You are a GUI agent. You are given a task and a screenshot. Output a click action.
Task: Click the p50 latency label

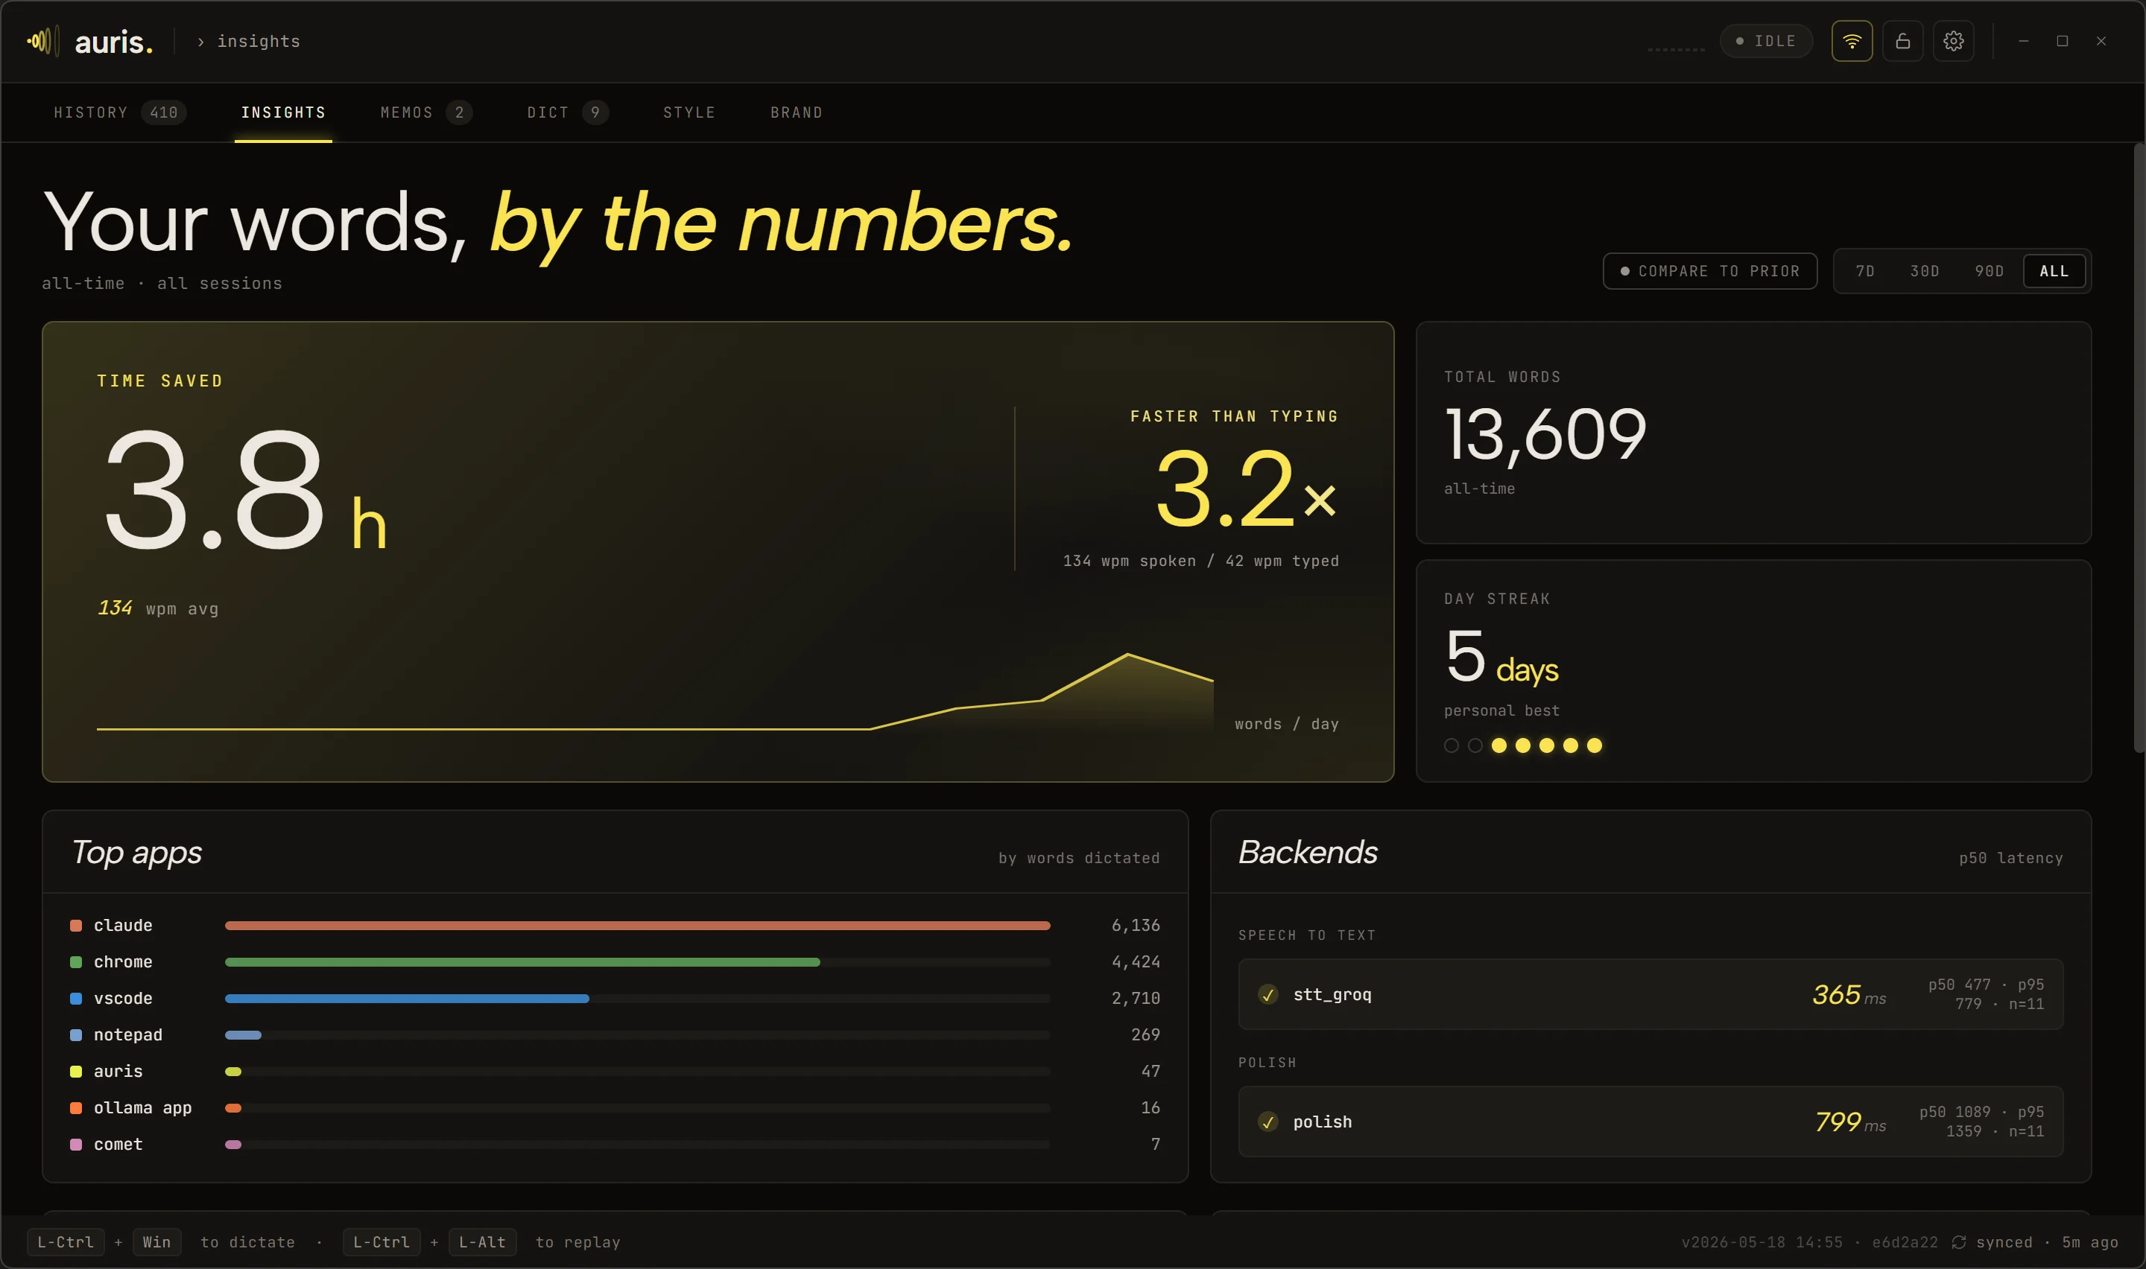tap(2011, 859)
